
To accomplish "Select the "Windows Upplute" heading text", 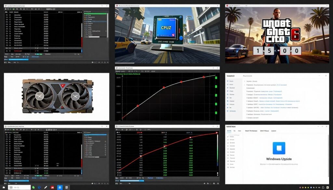I will [279, 159].
